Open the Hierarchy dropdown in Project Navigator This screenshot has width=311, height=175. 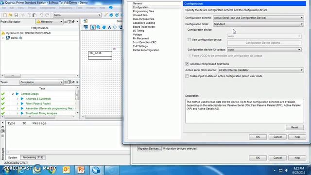point(50,21)
